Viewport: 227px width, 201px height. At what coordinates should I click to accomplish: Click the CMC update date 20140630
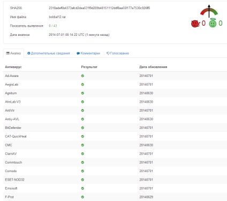coord(146,145)
